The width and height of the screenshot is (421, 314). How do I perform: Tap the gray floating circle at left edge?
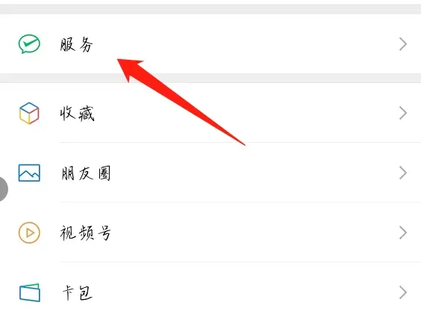4,189
